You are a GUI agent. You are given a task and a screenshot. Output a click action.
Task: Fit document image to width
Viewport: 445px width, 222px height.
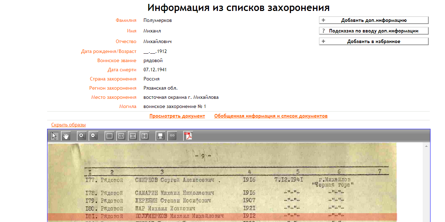(133, 136)
